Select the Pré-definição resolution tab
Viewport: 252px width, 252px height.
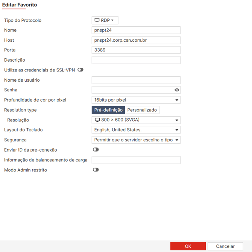pyautogui.click(x=108, y=110)
